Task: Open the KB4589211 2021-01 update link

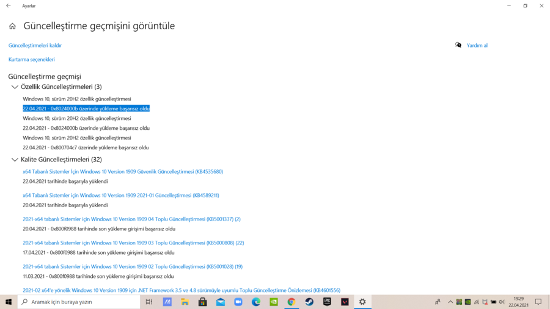Action: tap(121, 195)
